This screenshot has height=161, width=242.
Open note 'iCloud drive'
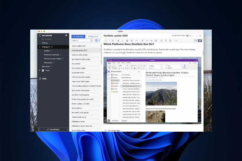tap(86, 64)
